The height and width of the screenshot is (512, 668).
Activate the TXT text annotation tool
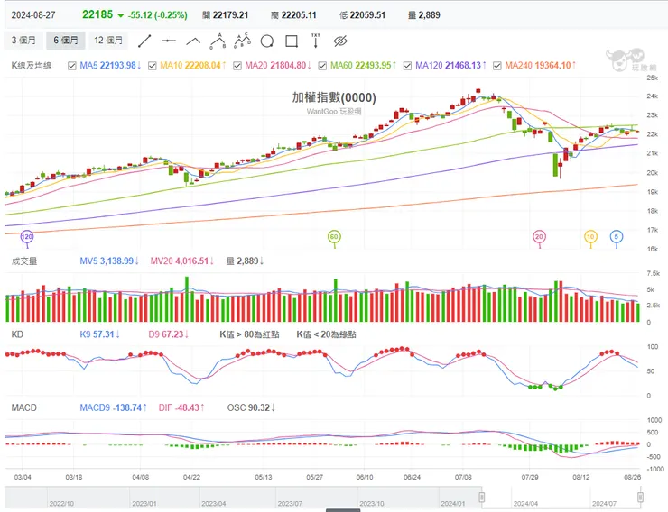pyautogui.click(x=315, y=41)
